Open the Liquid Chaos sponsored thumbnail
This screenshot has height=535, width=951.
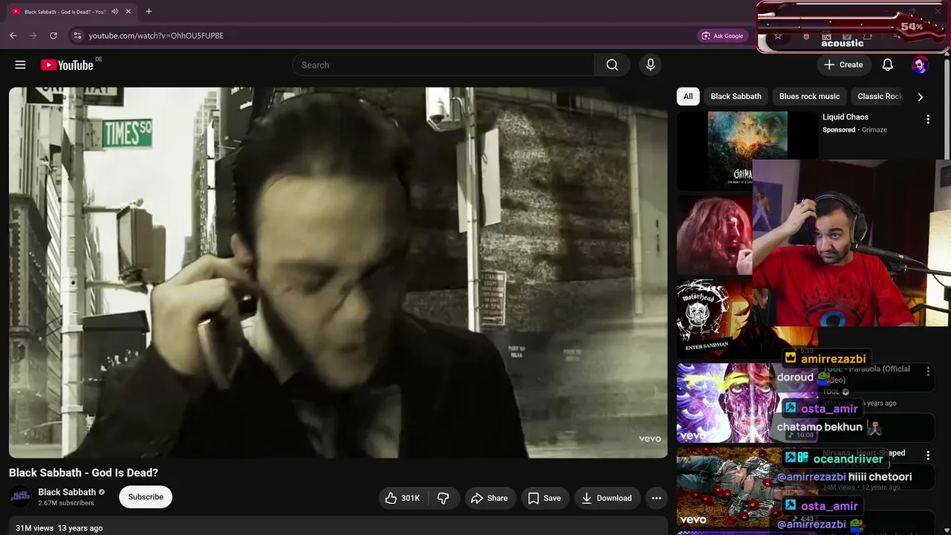[x=747, y=151]
